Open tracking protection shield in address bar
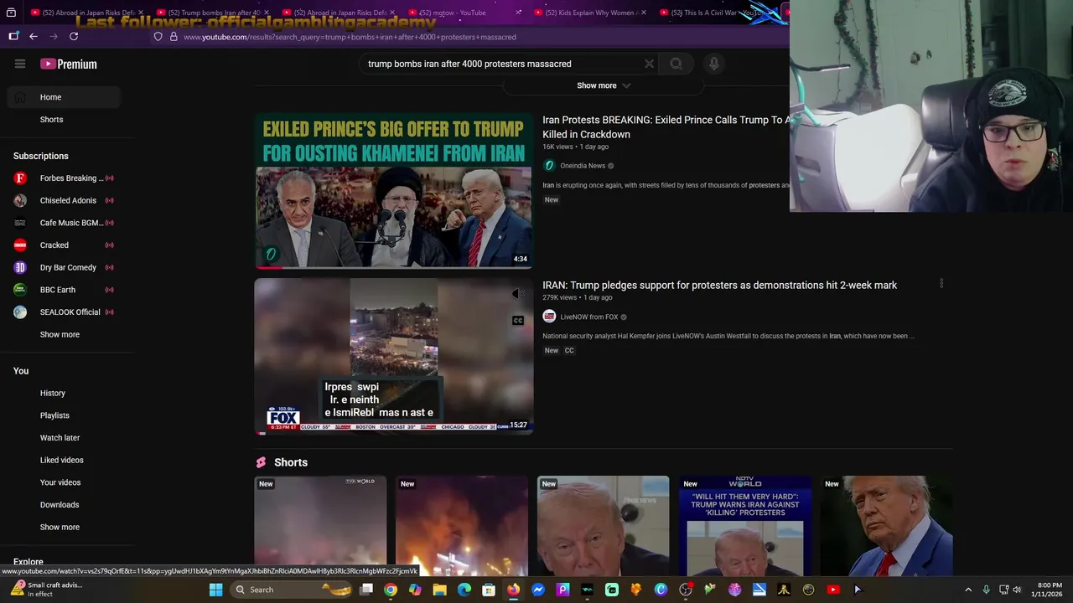Viewport: 1073px width, 603px height. pos(158,37)
